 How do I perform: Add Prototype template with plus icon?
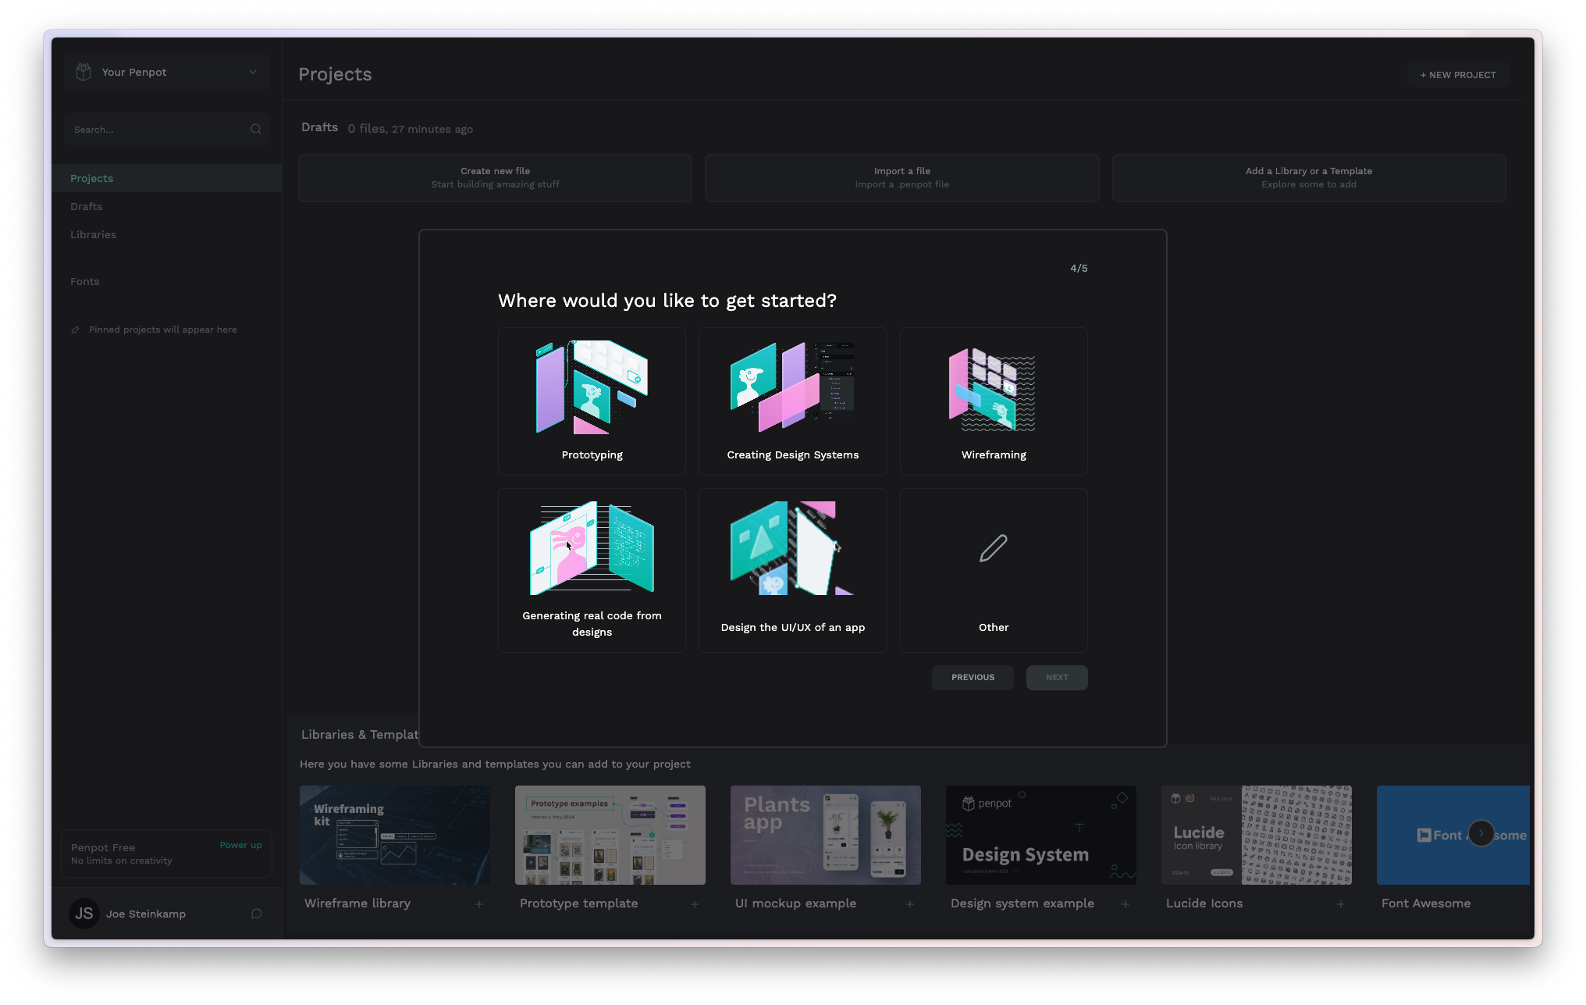(695, 904)
